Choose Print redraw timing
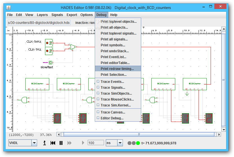 [118, 69]
